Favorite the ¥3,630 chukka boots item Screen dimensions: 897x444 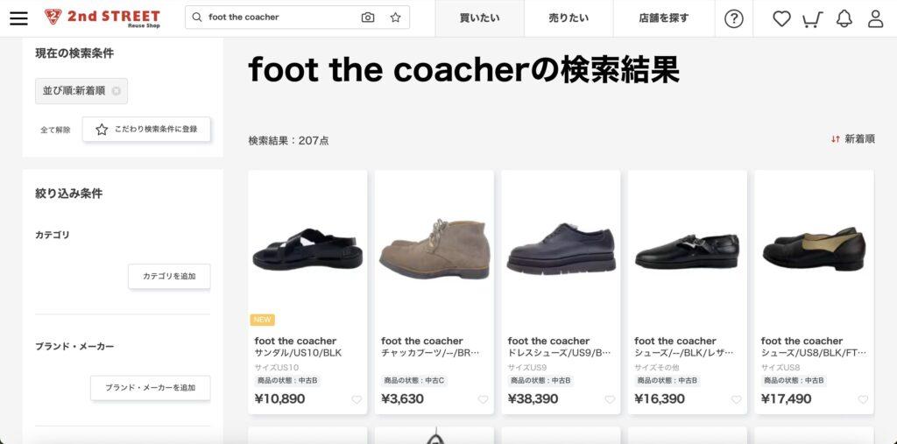pyautogui.click(x=483, y=399)
